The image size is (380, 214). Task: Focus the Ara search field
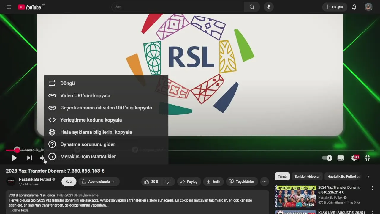[x=178, y=7]
